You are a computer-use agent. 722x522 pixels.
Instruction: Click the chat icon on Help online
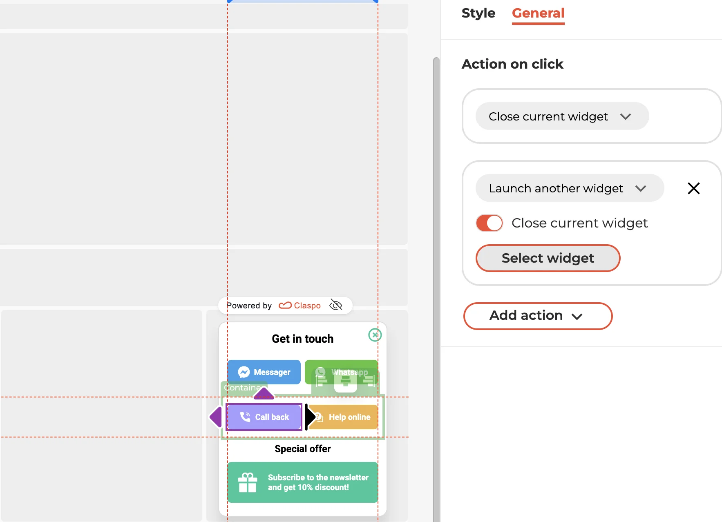pos(318,417)
